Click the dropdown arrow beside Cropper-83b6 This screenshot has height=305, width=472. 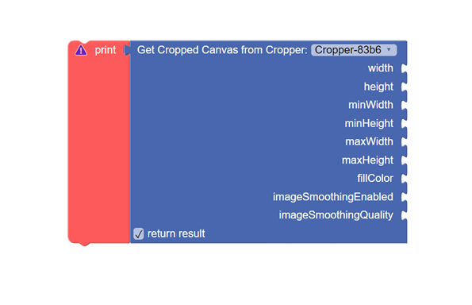(x=389, y=49)
